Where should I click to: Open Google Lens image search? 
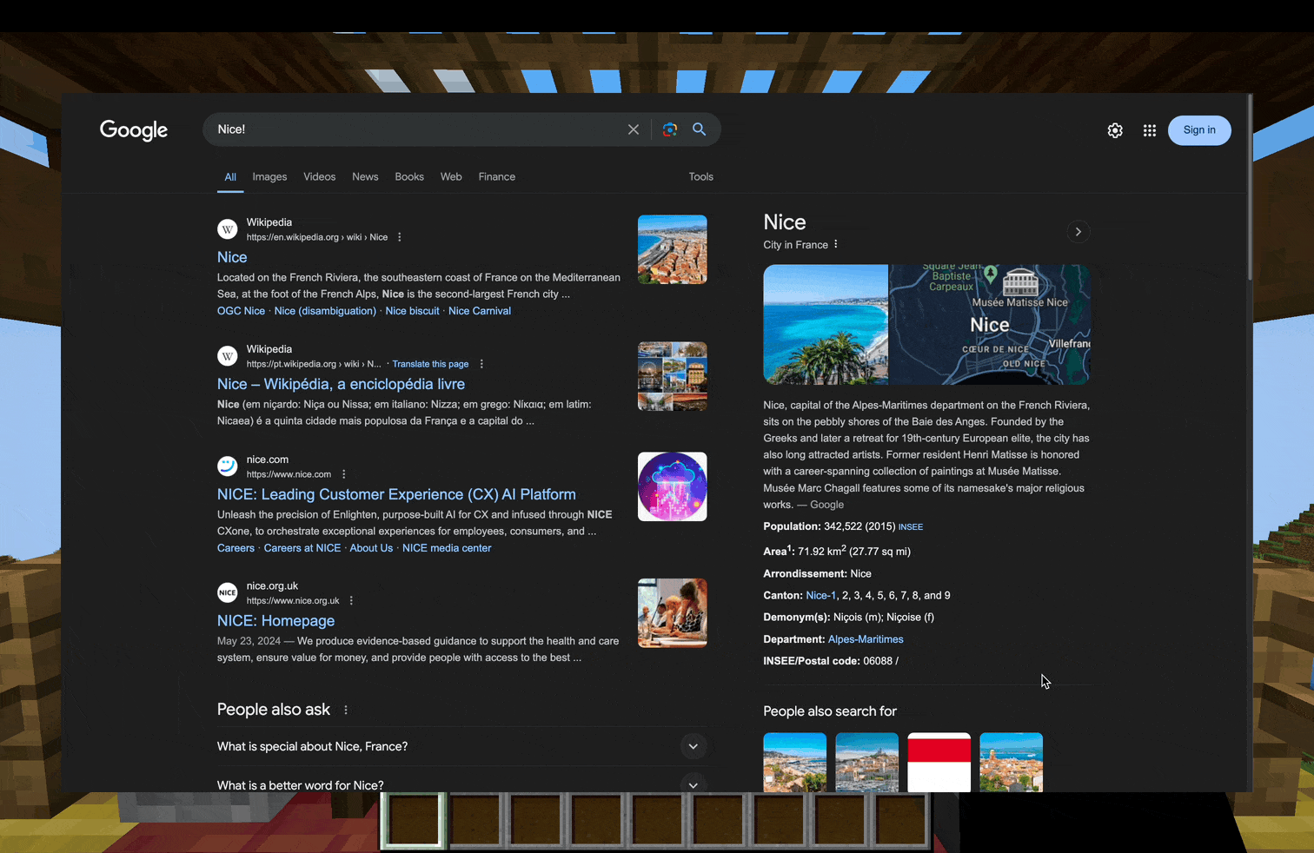pos(669,129)
